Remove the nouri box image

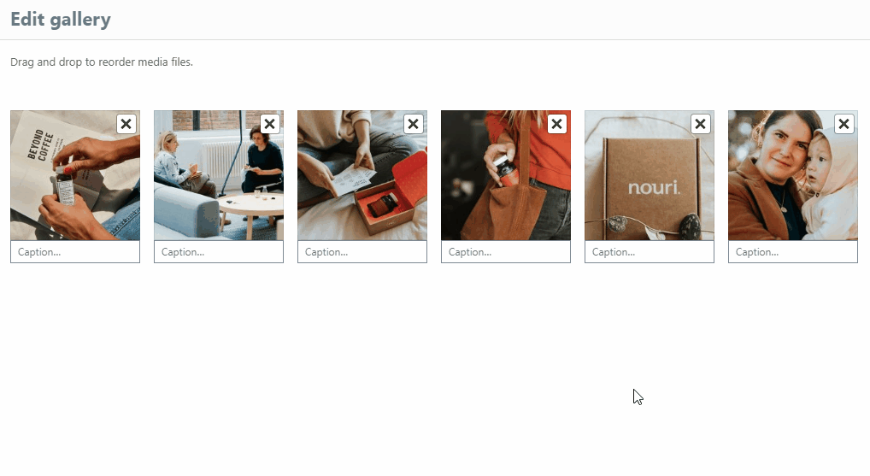701,124
